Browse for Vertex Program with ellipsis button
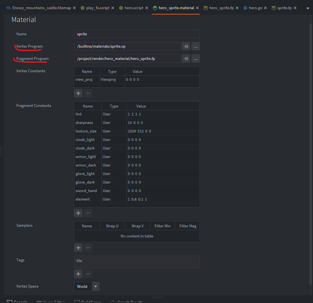Image resolution: width=313 pixels, height=303 pixels. pyautogui.click(x=196, y=46)
